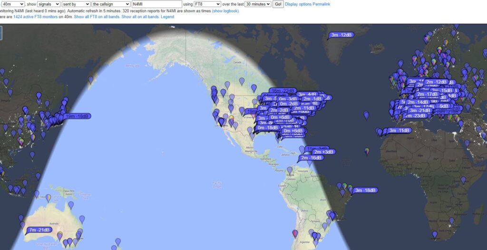This screenshot has width=487, height=250.
Task: Open the 40m band dropdown
Action: coord(12,4)
